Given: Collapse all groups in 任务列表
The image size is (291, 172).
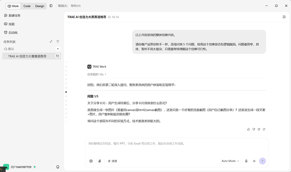Looking at the screenshot, I should [x=51, y=42].
